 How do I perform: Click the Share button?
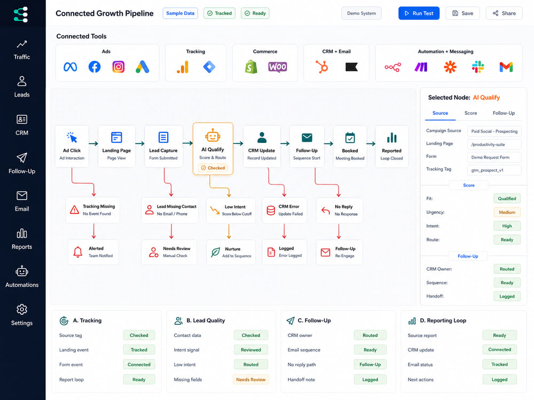pos(504,13)
